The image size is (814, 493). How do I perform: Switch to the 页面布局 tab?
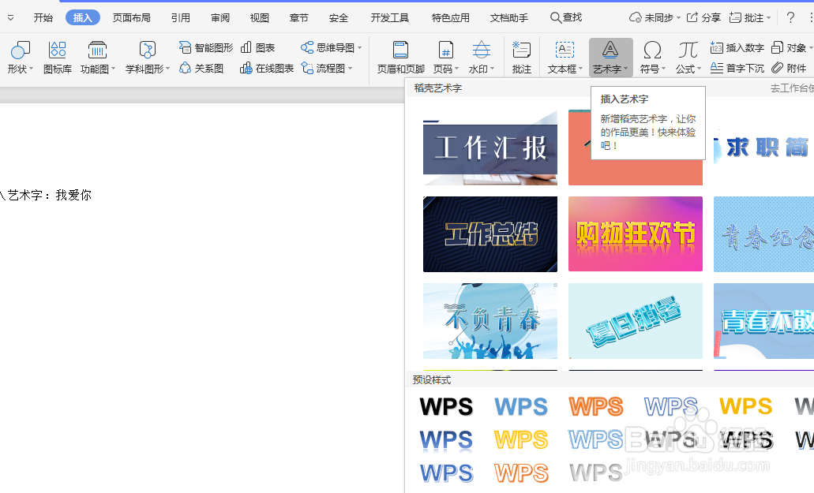click(x=132, y=17)
